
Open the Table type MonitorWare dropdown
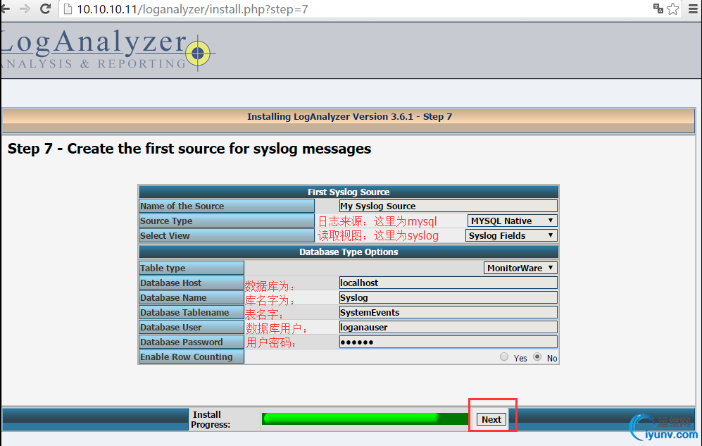(520, 268)
